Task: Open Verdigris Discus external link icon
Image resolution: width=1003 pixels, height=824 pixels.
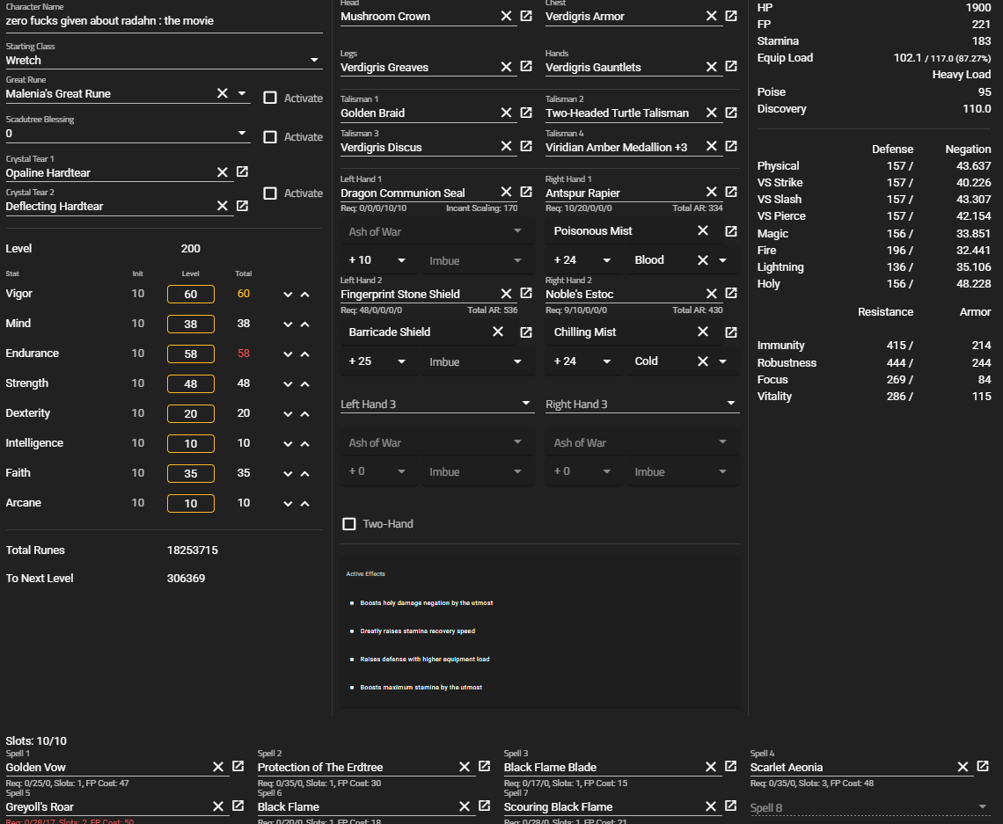Action: pyautogui.click(x=526, y=146)
